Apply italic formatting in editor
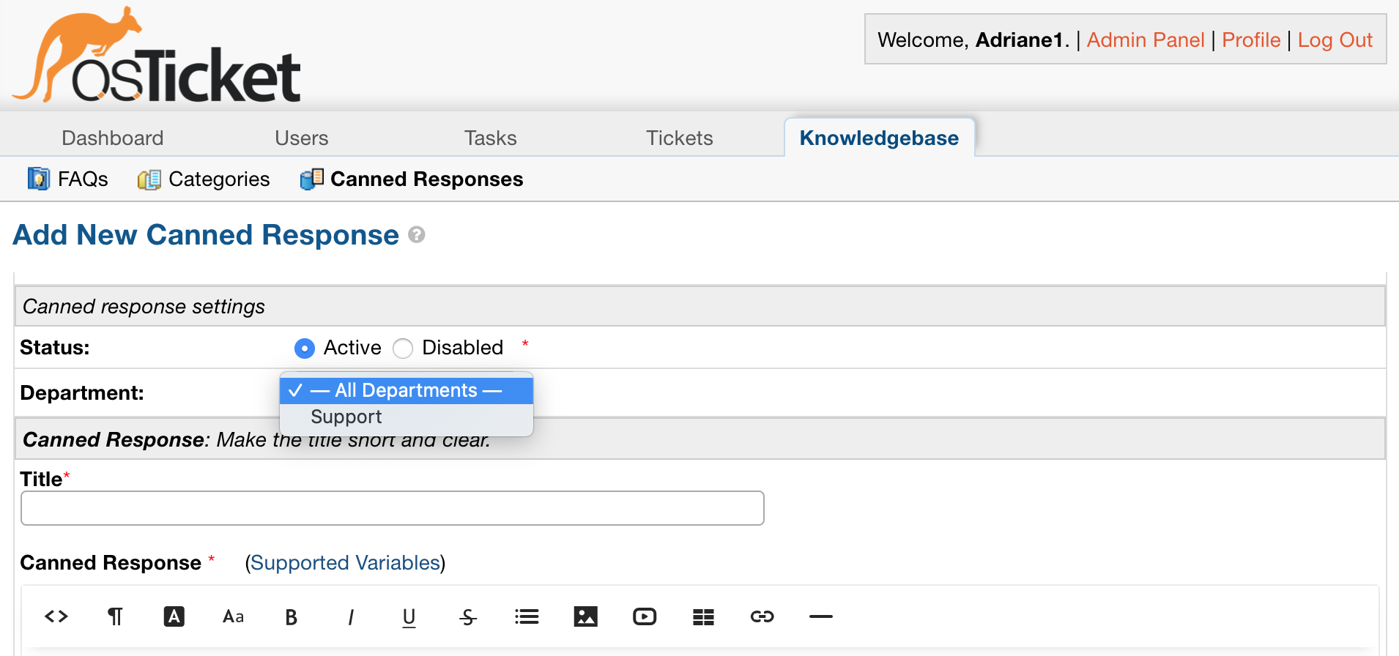 click(351, 617)
